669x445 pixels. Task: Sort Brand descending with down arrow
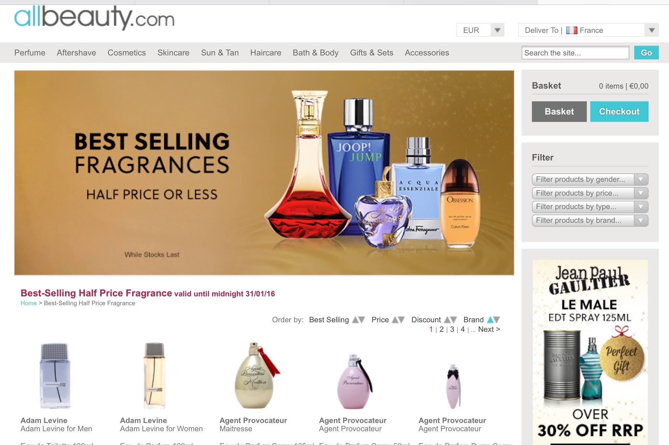point(497,320)
